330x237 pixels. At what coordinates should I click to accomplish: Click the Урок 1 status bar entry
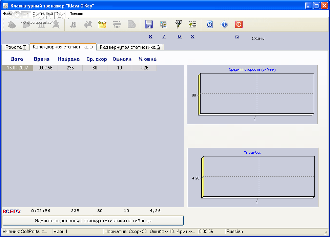coord(60,231)
